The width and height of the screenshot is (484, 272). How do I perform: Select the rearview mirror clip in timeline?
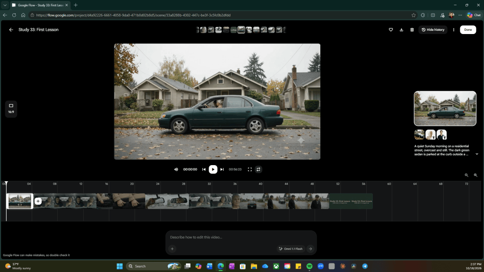(167, 201)
